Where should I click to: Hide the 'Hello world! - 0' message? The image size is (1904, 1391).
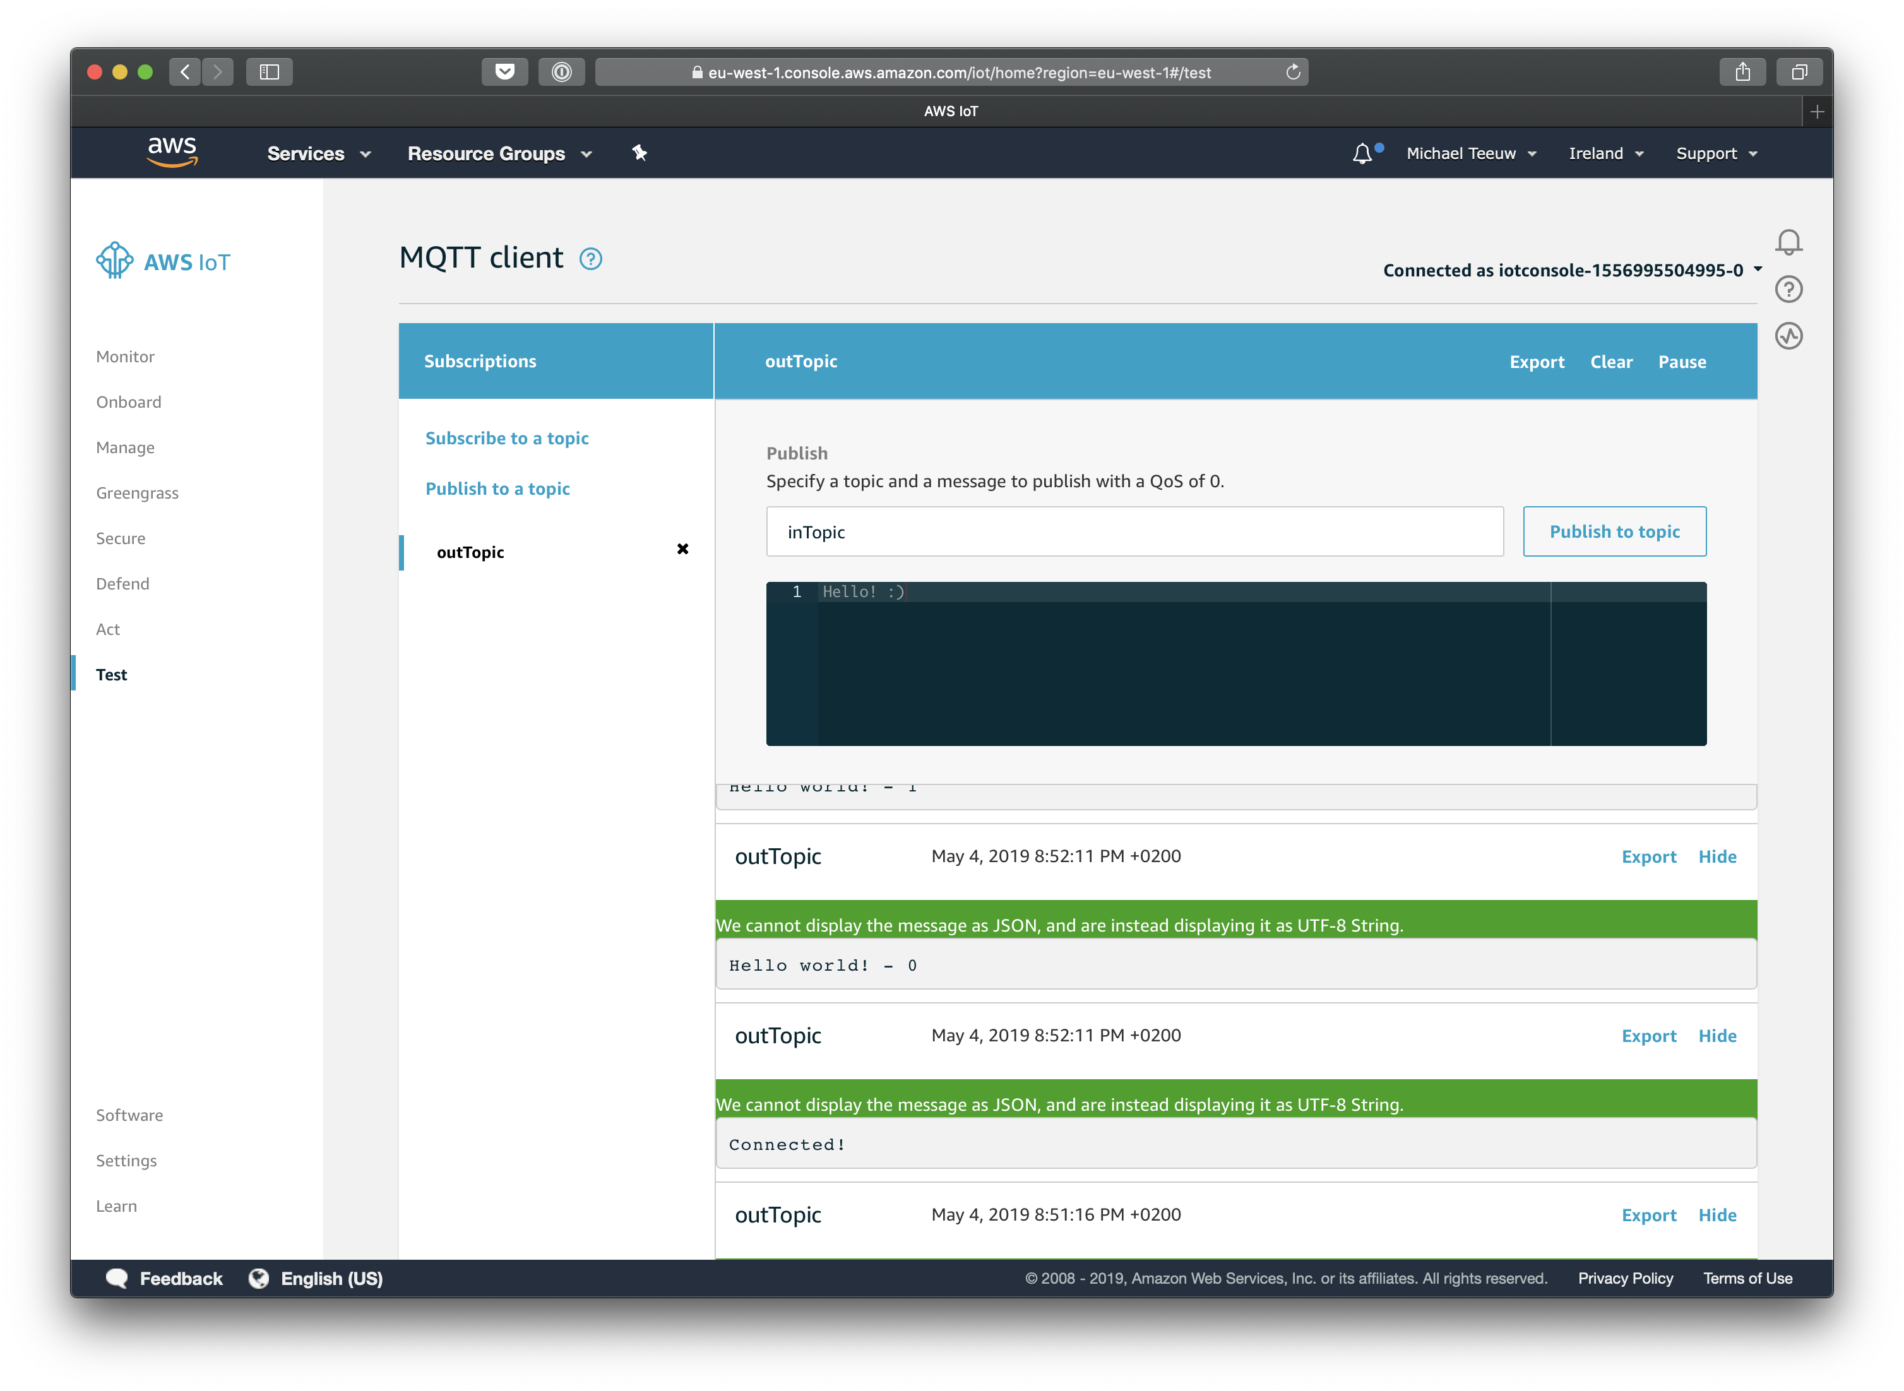click(x=1717, y=856)
